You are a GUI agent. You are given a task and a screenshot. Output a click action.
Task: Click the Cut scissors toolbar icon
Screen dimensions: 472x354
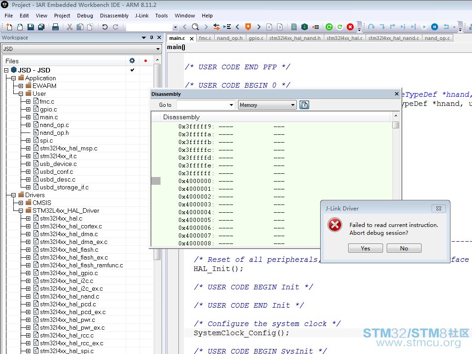tap(70, 27)
